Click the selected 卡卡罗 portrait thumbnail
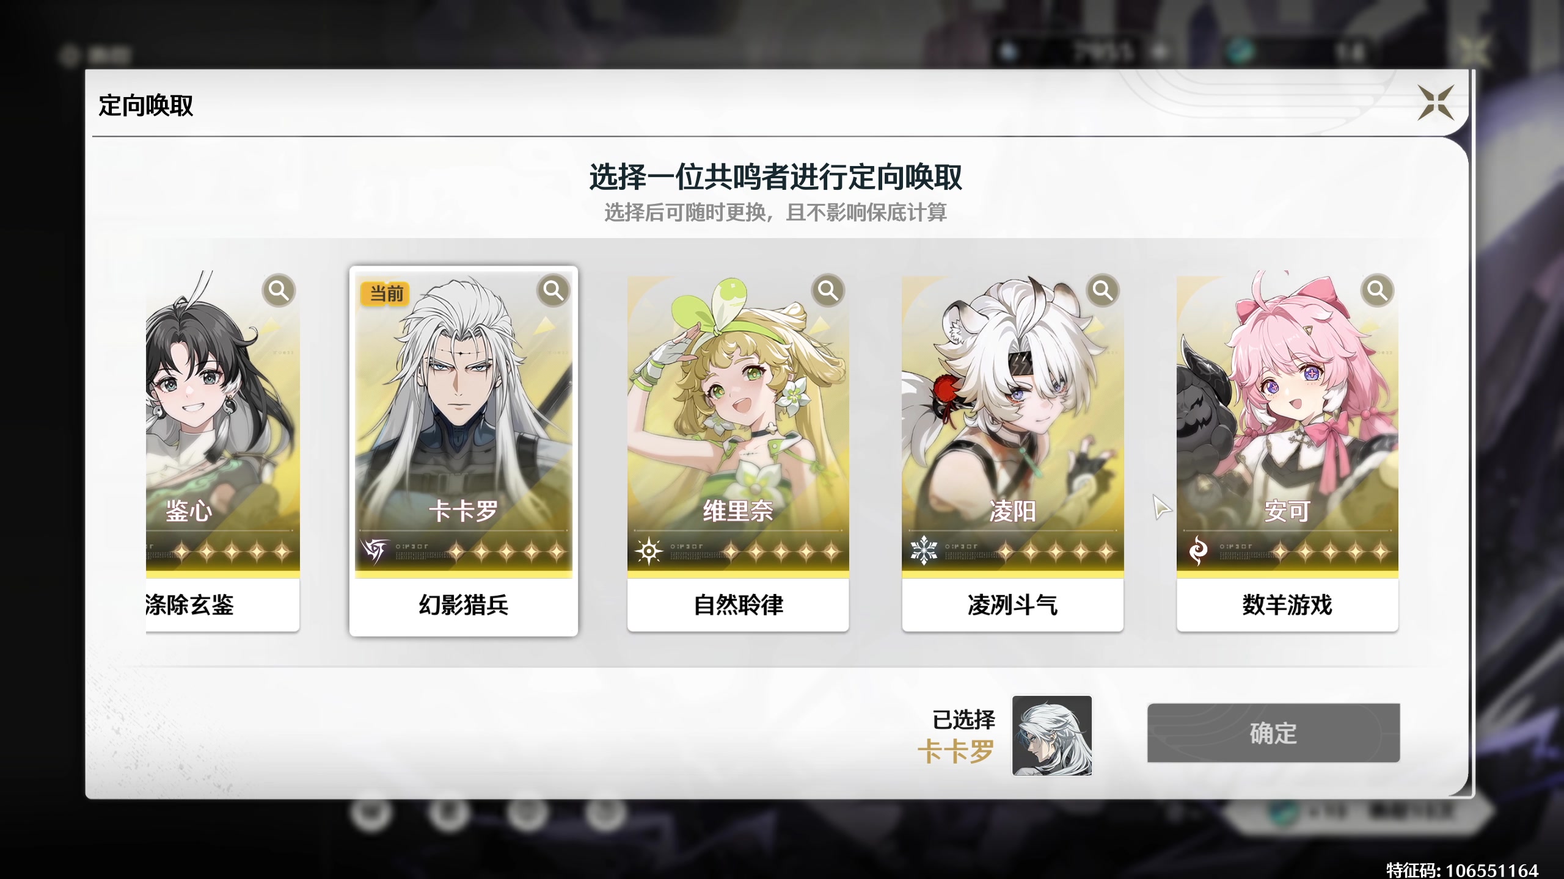Image resolution: width=1564 pixels, height=879 pixels. (x=1052, y=736)
